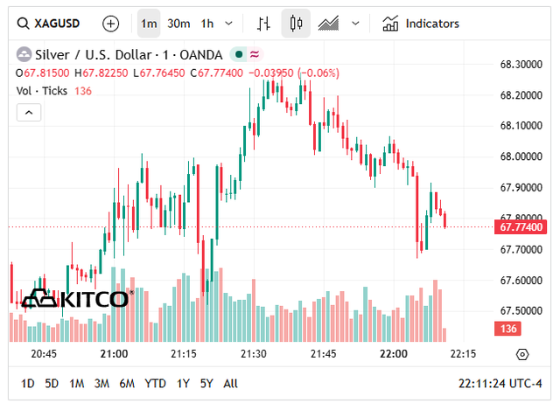
Task: Click the 67.50000 price axis label
Action: point(521,311)
